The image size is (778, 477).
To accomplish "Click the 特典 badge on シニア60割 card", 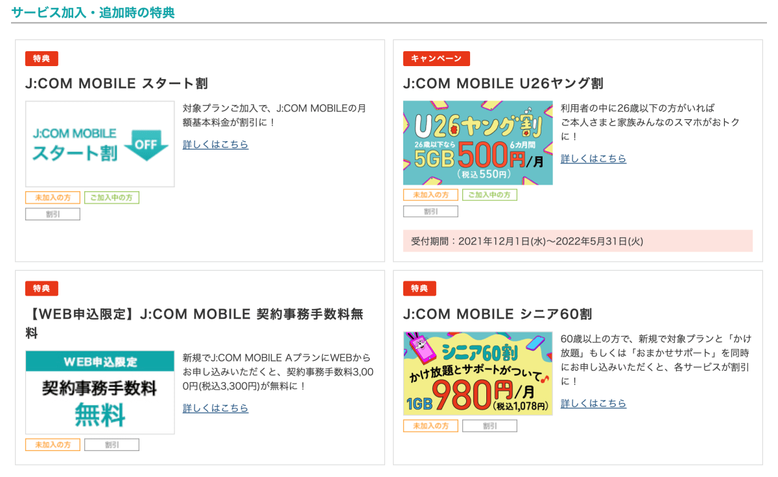I will [419, 288].
